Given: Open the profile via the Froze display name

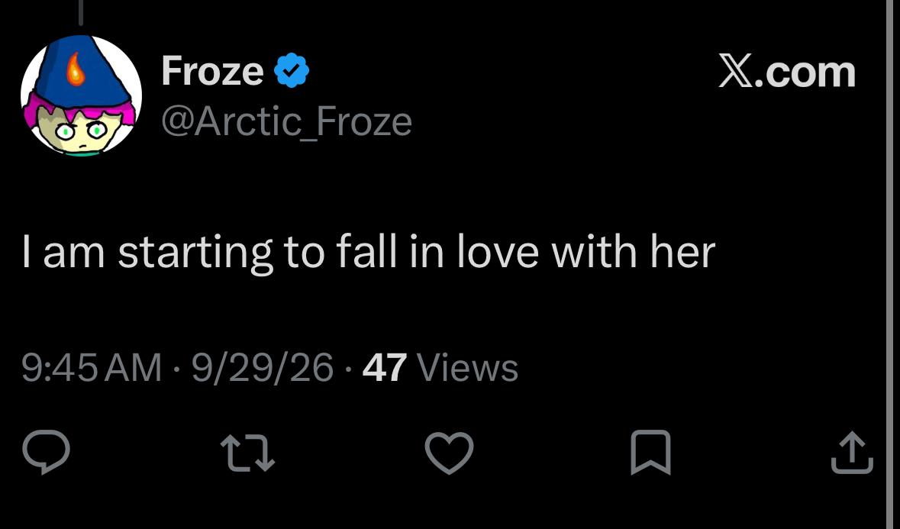Looking at the screenshot, I should pos(212,70).
